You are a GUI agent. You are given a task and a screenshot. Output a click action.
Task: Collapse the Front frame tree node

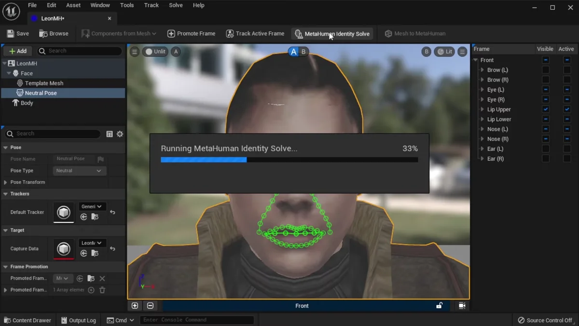[476, 60]
